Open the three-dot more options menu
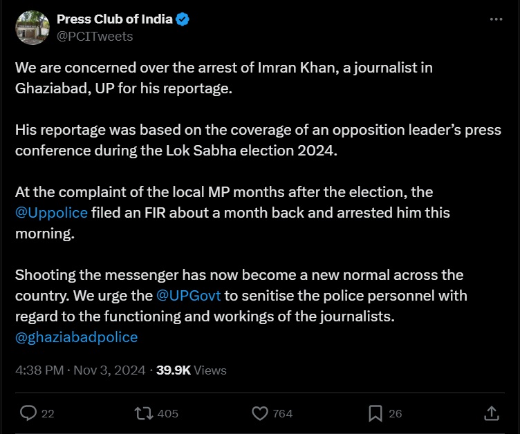 (x=496, y=19)
